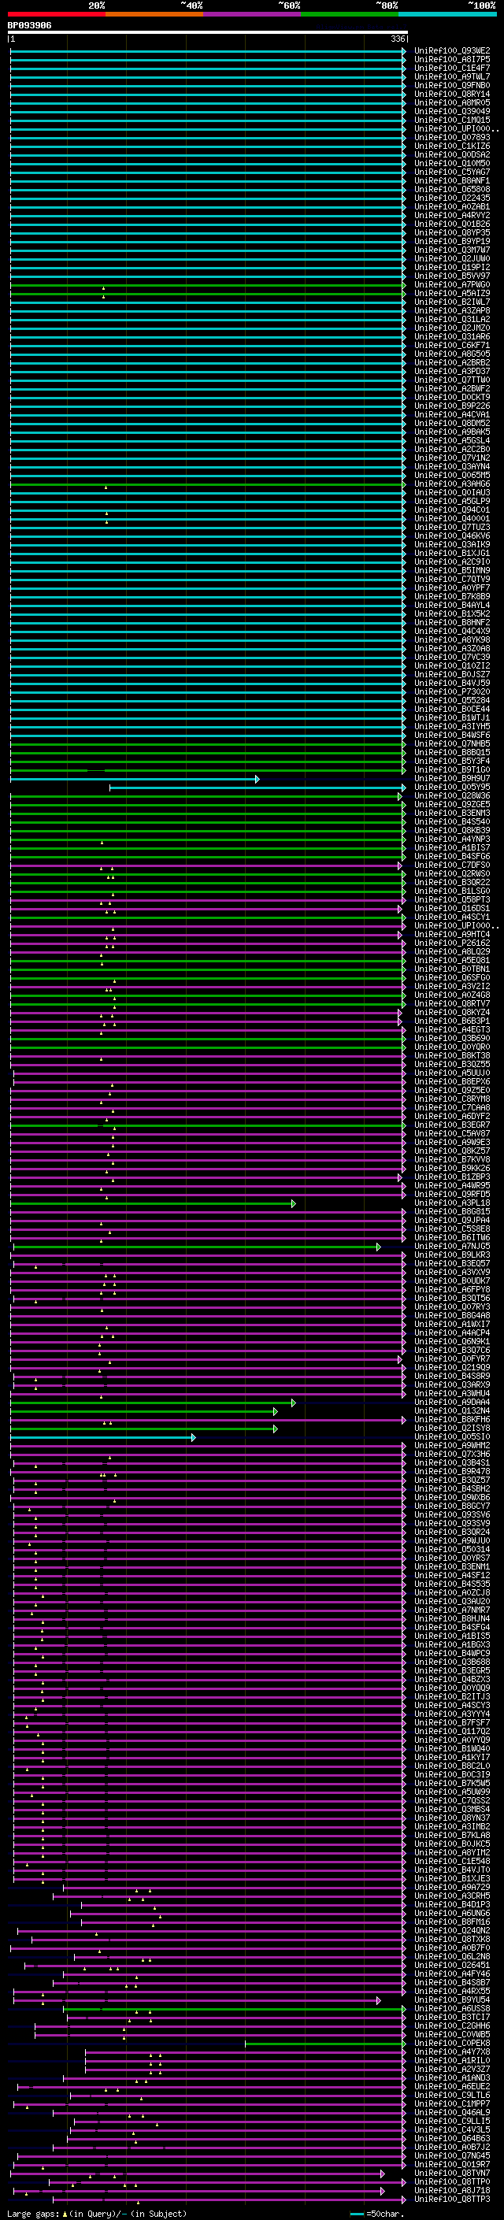Click the UniRef100_Q8TVN7 label

pos(452,2174)
